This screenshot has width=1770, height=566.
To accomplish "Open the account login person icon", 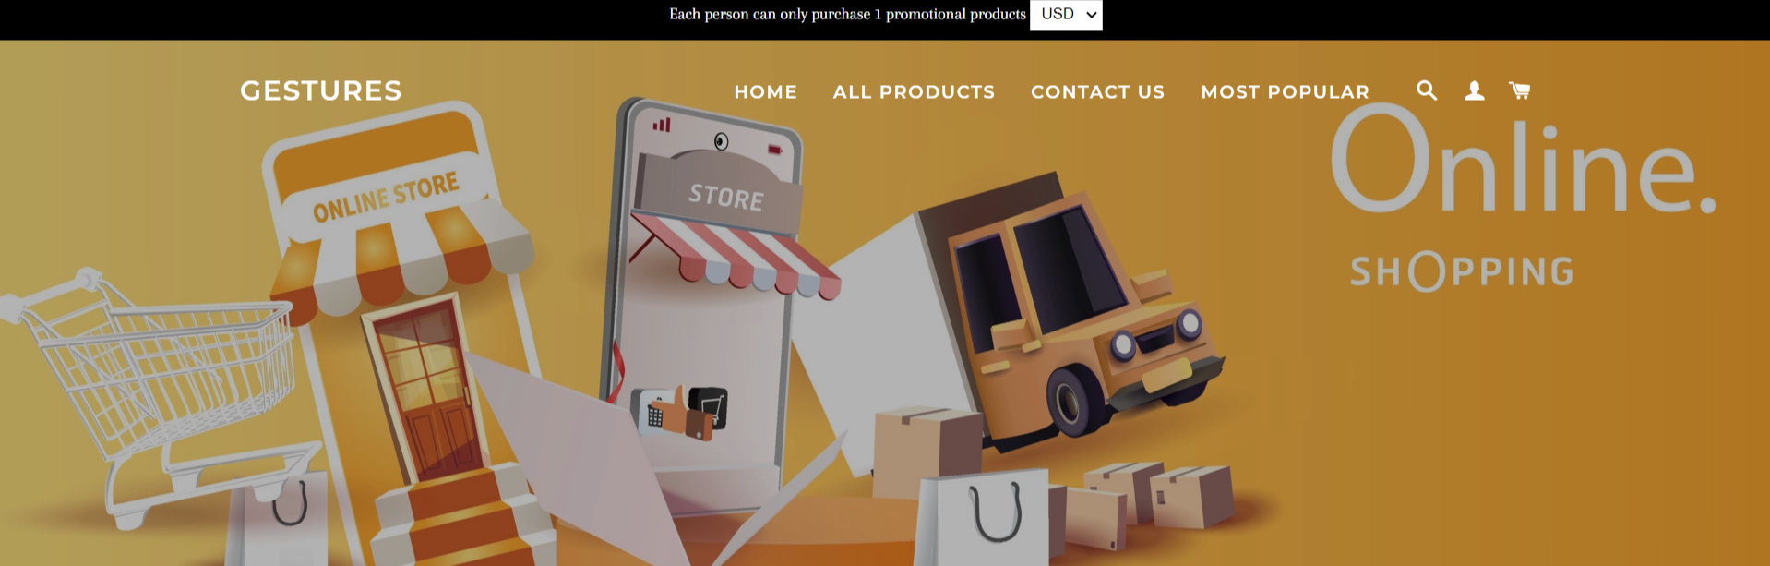I will 1475,90.
